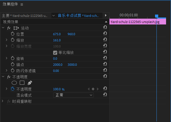171x122 pixels.
Task: Create a 4-point polygon mask
Action: (x=22, y=83)
